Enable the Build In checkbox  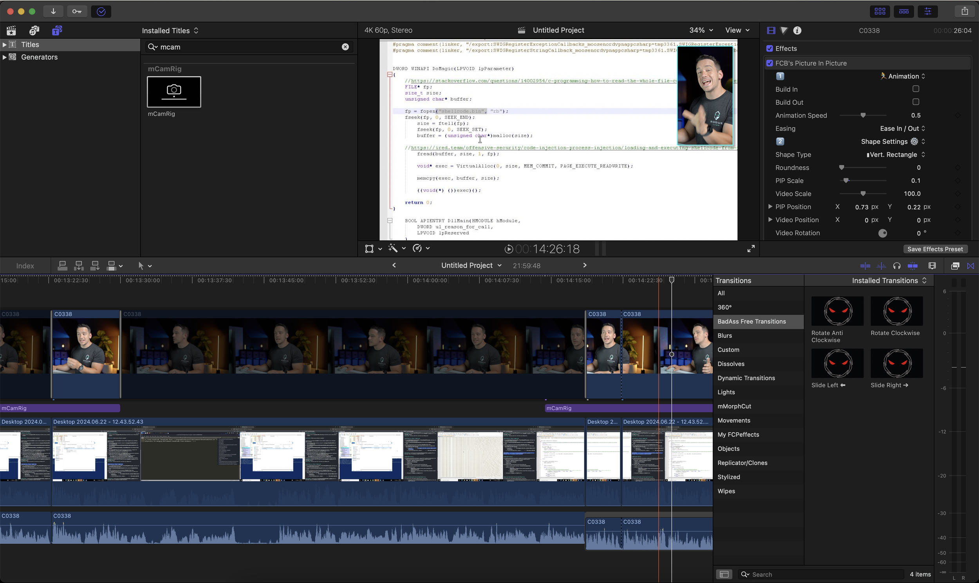[x=916, y=89]
